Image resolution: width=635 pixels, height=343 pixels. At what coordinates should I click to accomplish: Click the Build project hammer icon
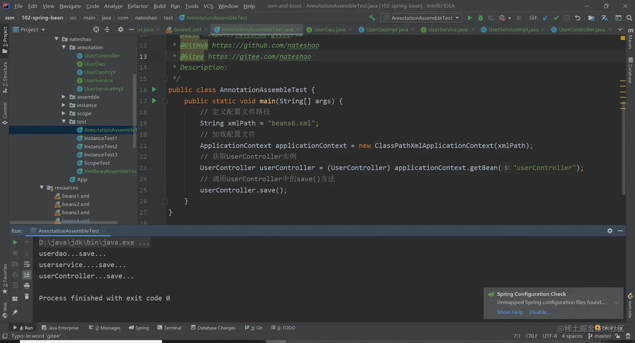click(372, 18)
